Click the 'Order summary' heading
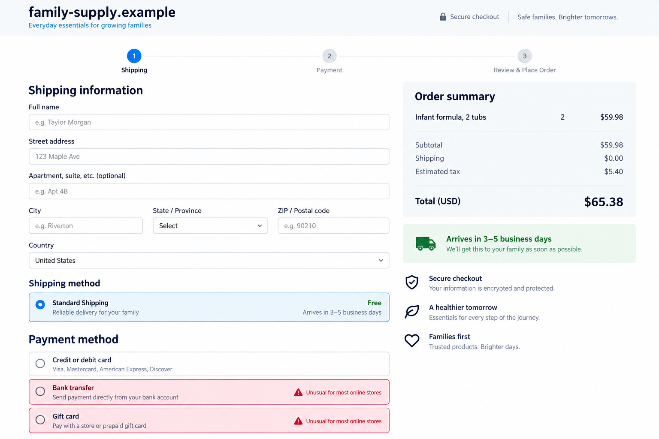659x439 pixels. point(455,96)
